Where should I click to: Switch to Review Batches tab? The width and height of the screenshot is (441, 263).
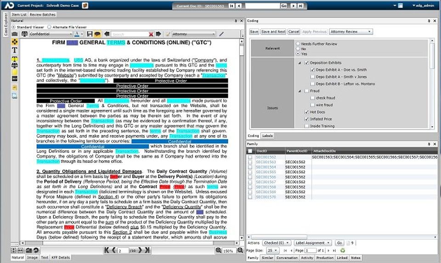click(x=43, y=15)
